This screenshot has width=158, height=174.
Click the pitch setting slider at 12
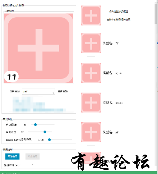40,132
